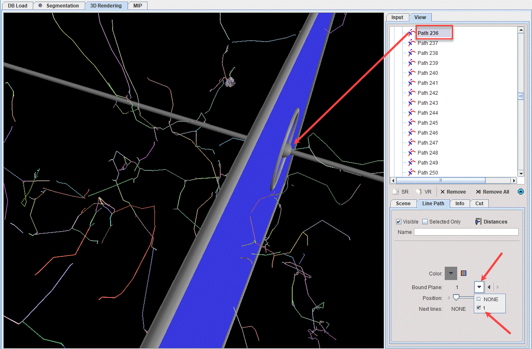Click horizontal scrollbar left arrow under path list
Screen dimensions: 532x349
393,180
